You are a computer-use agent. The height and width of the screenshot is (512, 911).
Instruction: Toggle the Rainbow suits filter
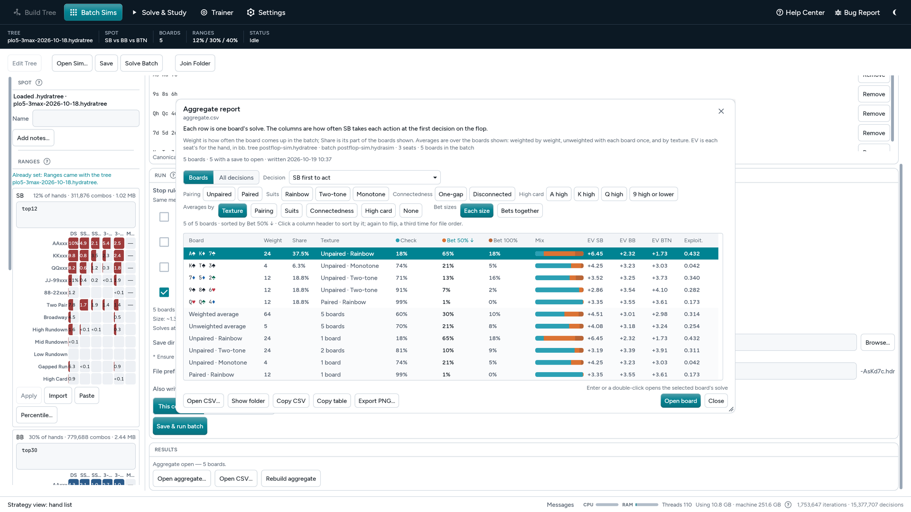(x=297, y=194)
